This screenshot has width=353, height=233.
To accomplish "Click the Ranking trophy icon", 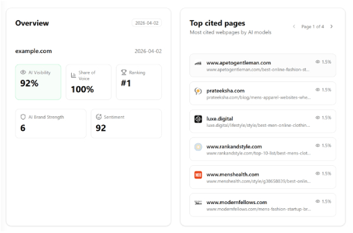I will pyautogui.click(x=124, y=73).
